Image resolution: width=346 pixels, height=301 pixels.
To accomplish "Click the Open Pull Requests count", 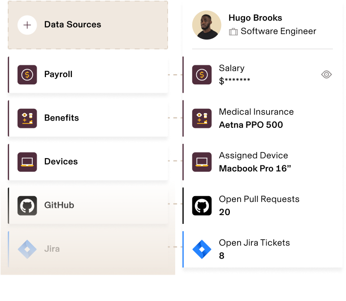I will pos(224,212).
